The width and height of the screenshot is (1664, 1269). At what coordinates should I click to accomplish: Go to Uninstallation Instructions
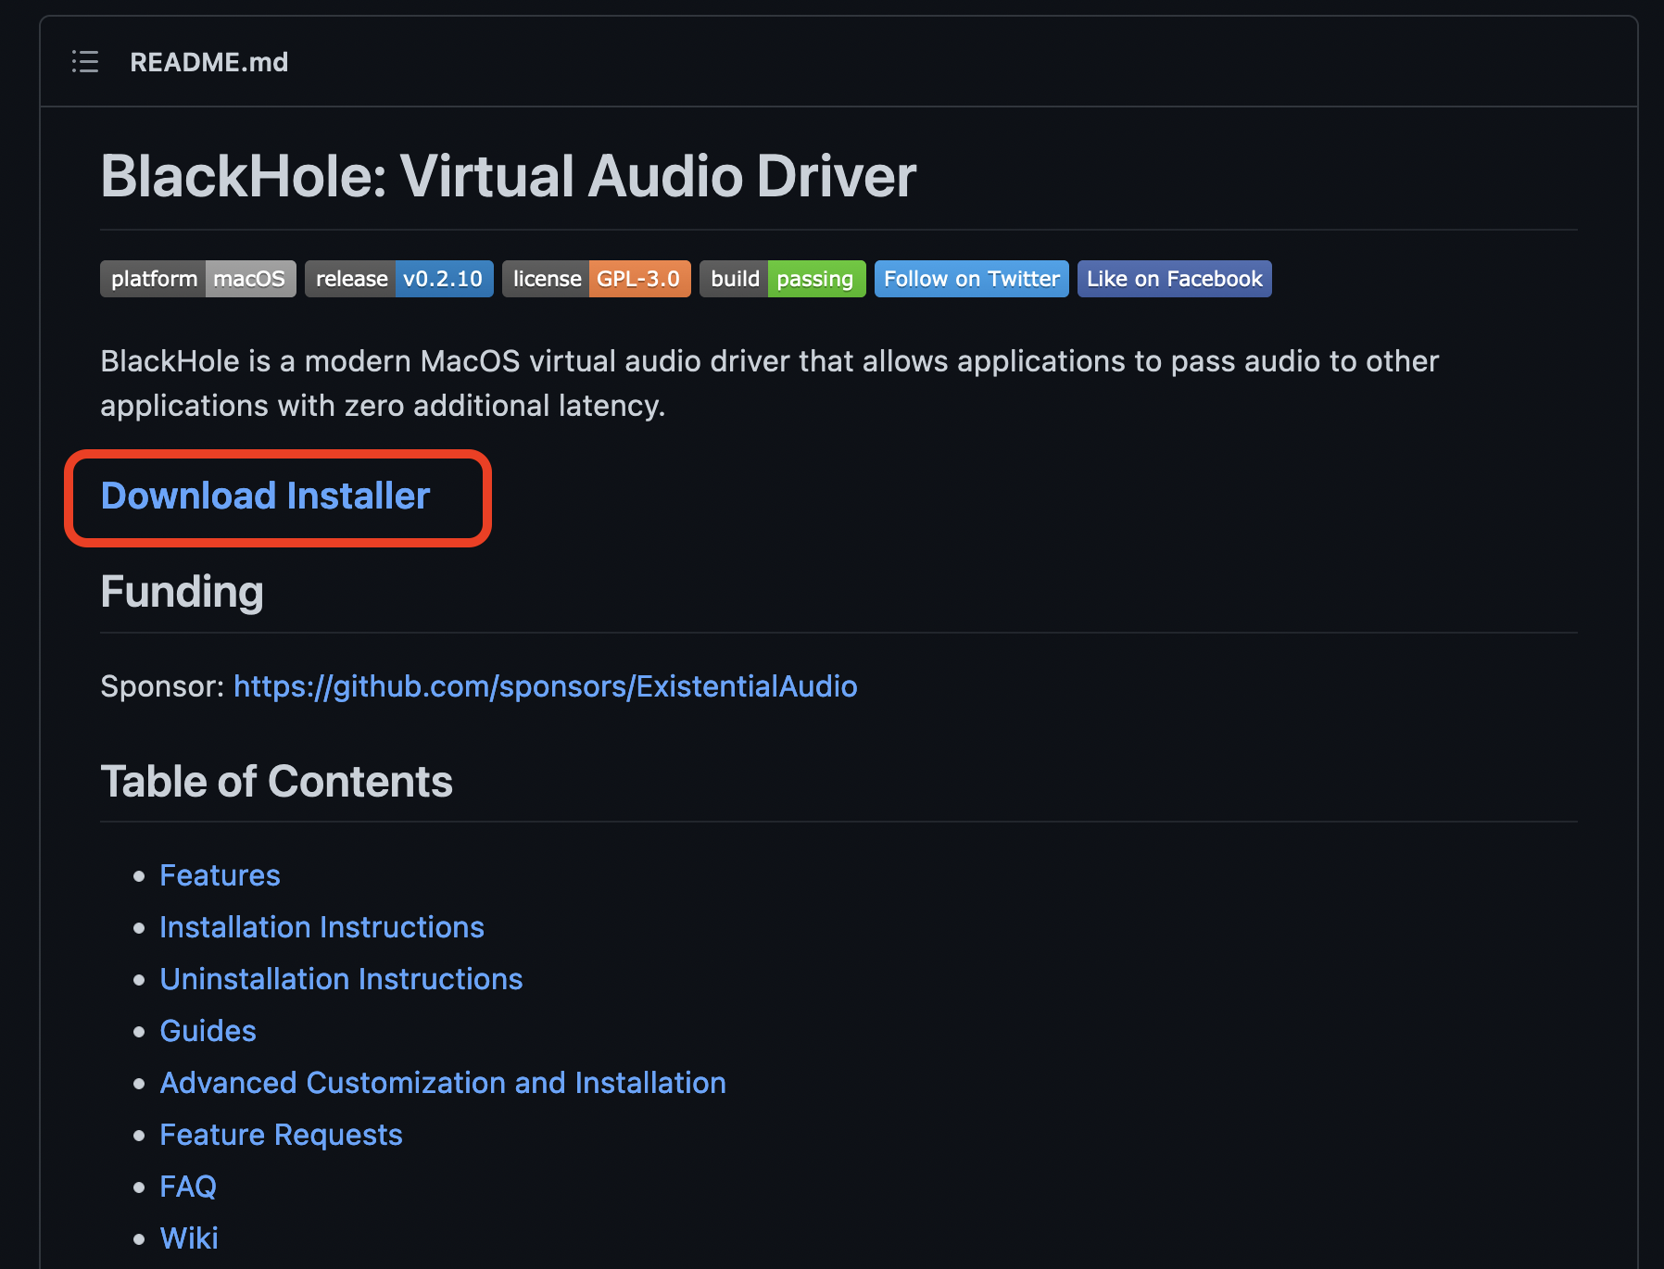pyautogui.click(x=342, y=979)
